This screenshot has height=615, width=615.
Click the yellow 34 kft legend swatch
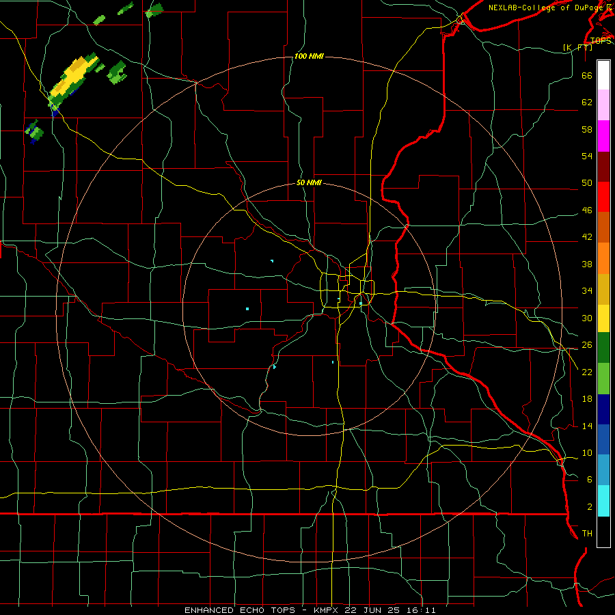[603, 318]
